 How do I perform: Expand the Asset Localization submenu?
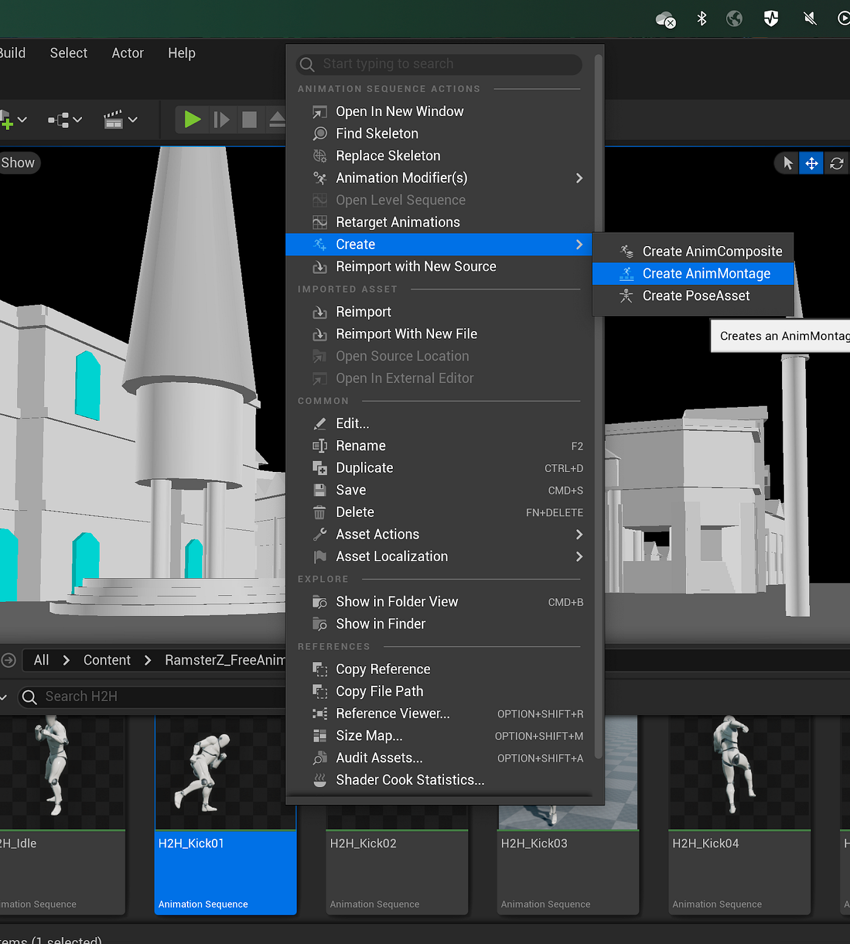[439, 556]
